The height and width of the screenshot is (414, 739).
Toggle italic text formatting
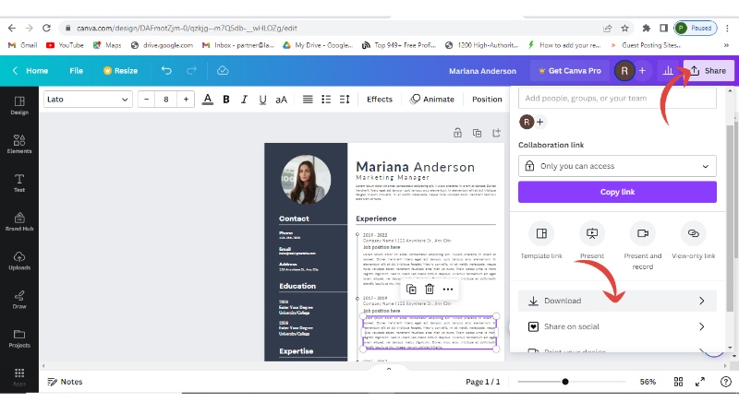[244, 100]
